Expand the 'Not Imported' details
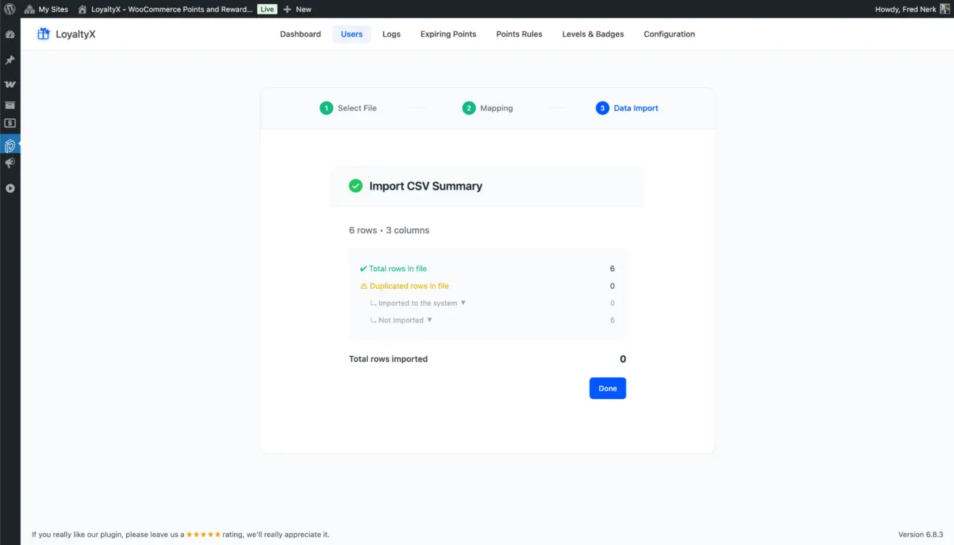The height and width of the screenshot is (545, 954). 429,320
